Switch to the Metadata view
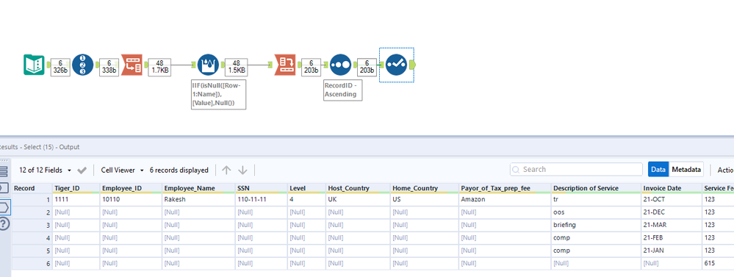Screen dimensions: 734x277 686,170
